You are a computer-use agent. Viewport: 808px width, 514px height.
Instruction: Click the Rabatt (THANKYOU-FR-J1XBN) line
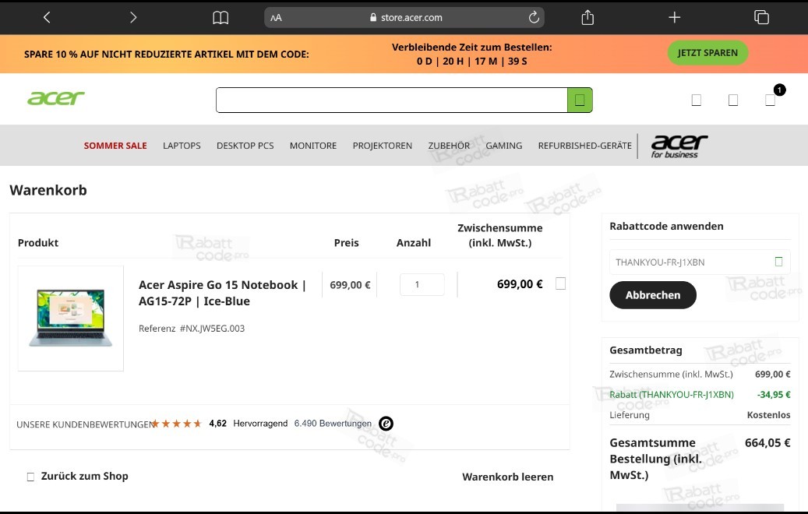pyautogui.click(x=672, y=395)
